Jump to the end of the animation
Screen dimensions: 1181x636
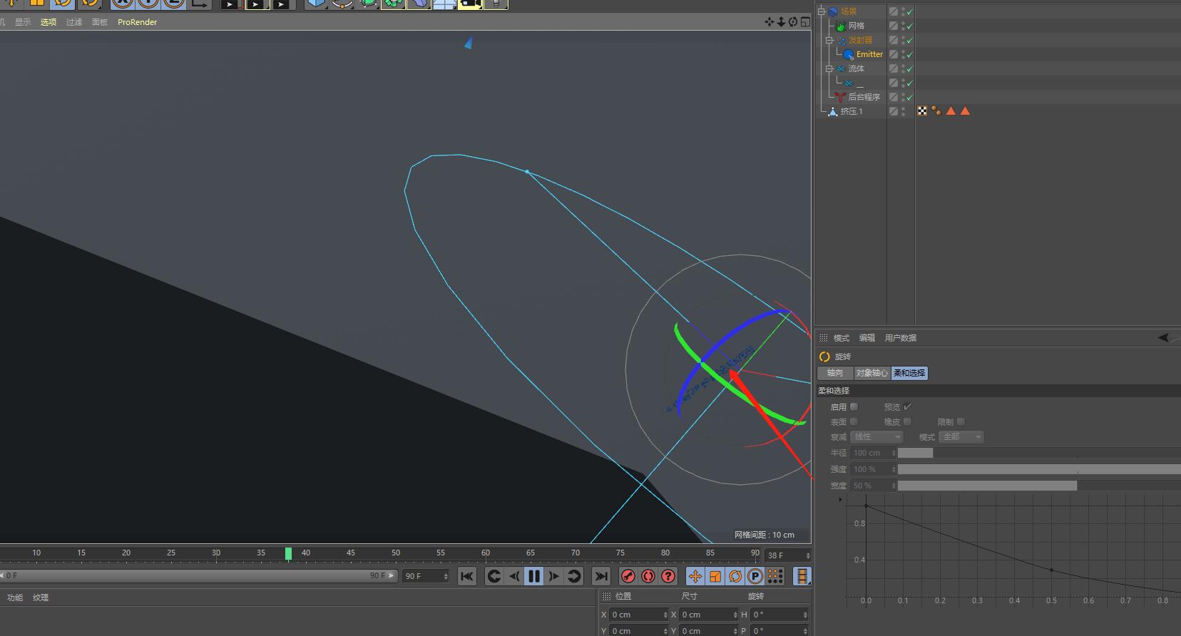pyautogui.click(x=601, y=576)
